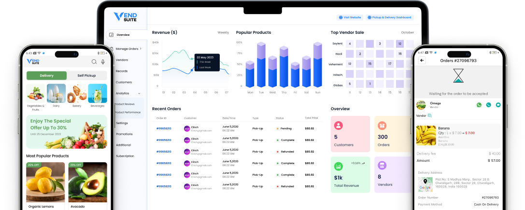
Task: Click the Pickup & Delivery Dashboard button
Action: coord(390,17)
